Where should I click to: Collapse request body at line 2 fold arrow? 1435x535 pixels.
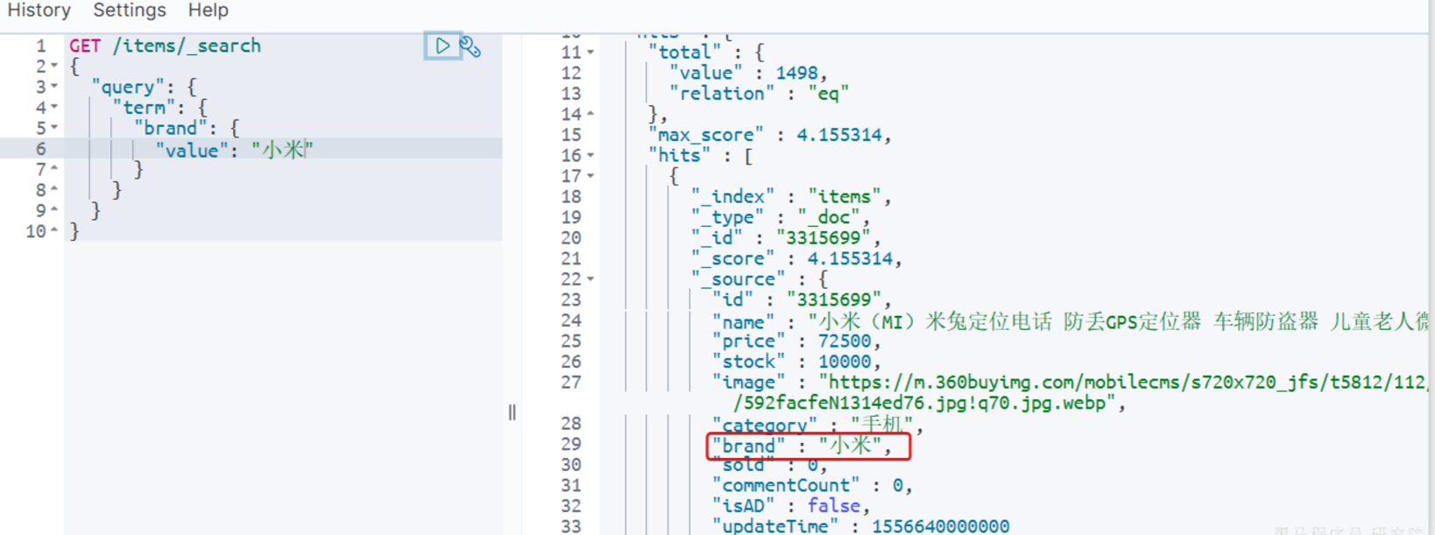[54, 67]
